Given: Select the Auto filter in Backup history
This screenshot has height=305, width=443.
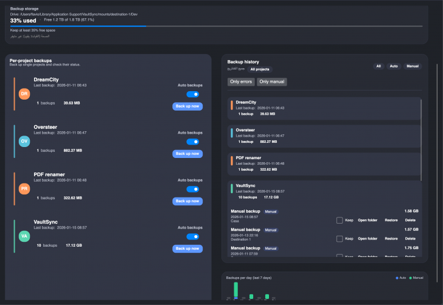Looking at the screenshot, I should pyautogui.click(x=394, y=66).
